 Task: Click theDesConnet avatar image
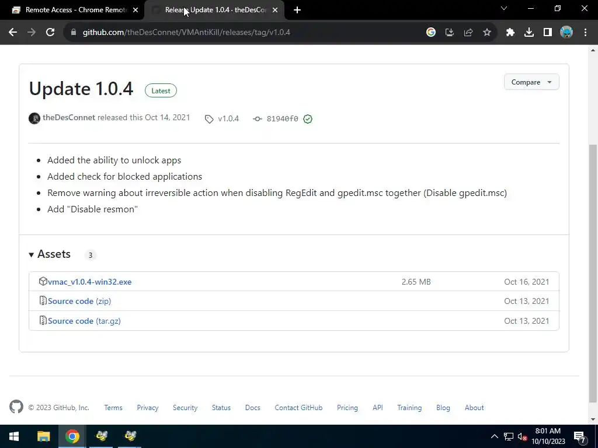pos(34,118)
